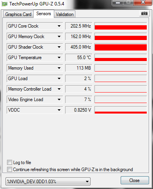Open the Memory Used dropdown arrow
The image size is (153, 189).
pos(59,68)
